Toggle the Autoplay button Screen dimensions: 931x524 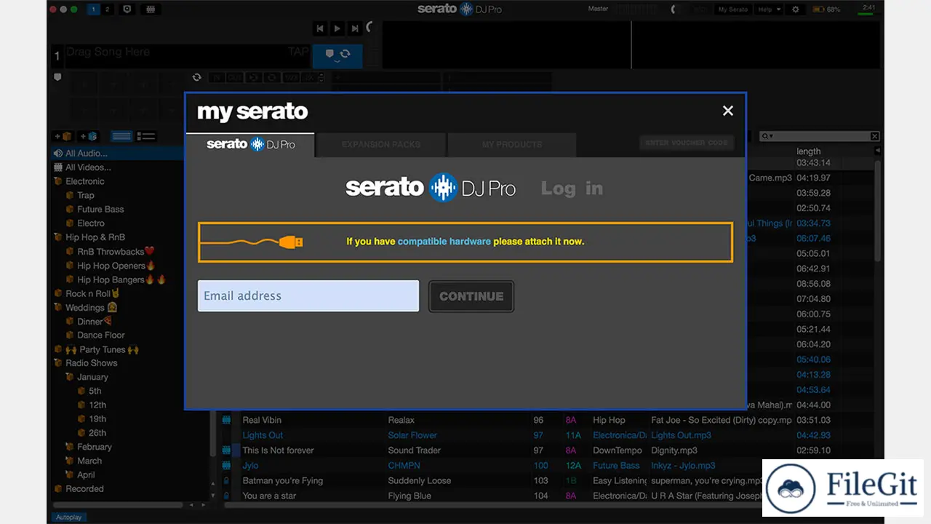click(x=70, y=517)
